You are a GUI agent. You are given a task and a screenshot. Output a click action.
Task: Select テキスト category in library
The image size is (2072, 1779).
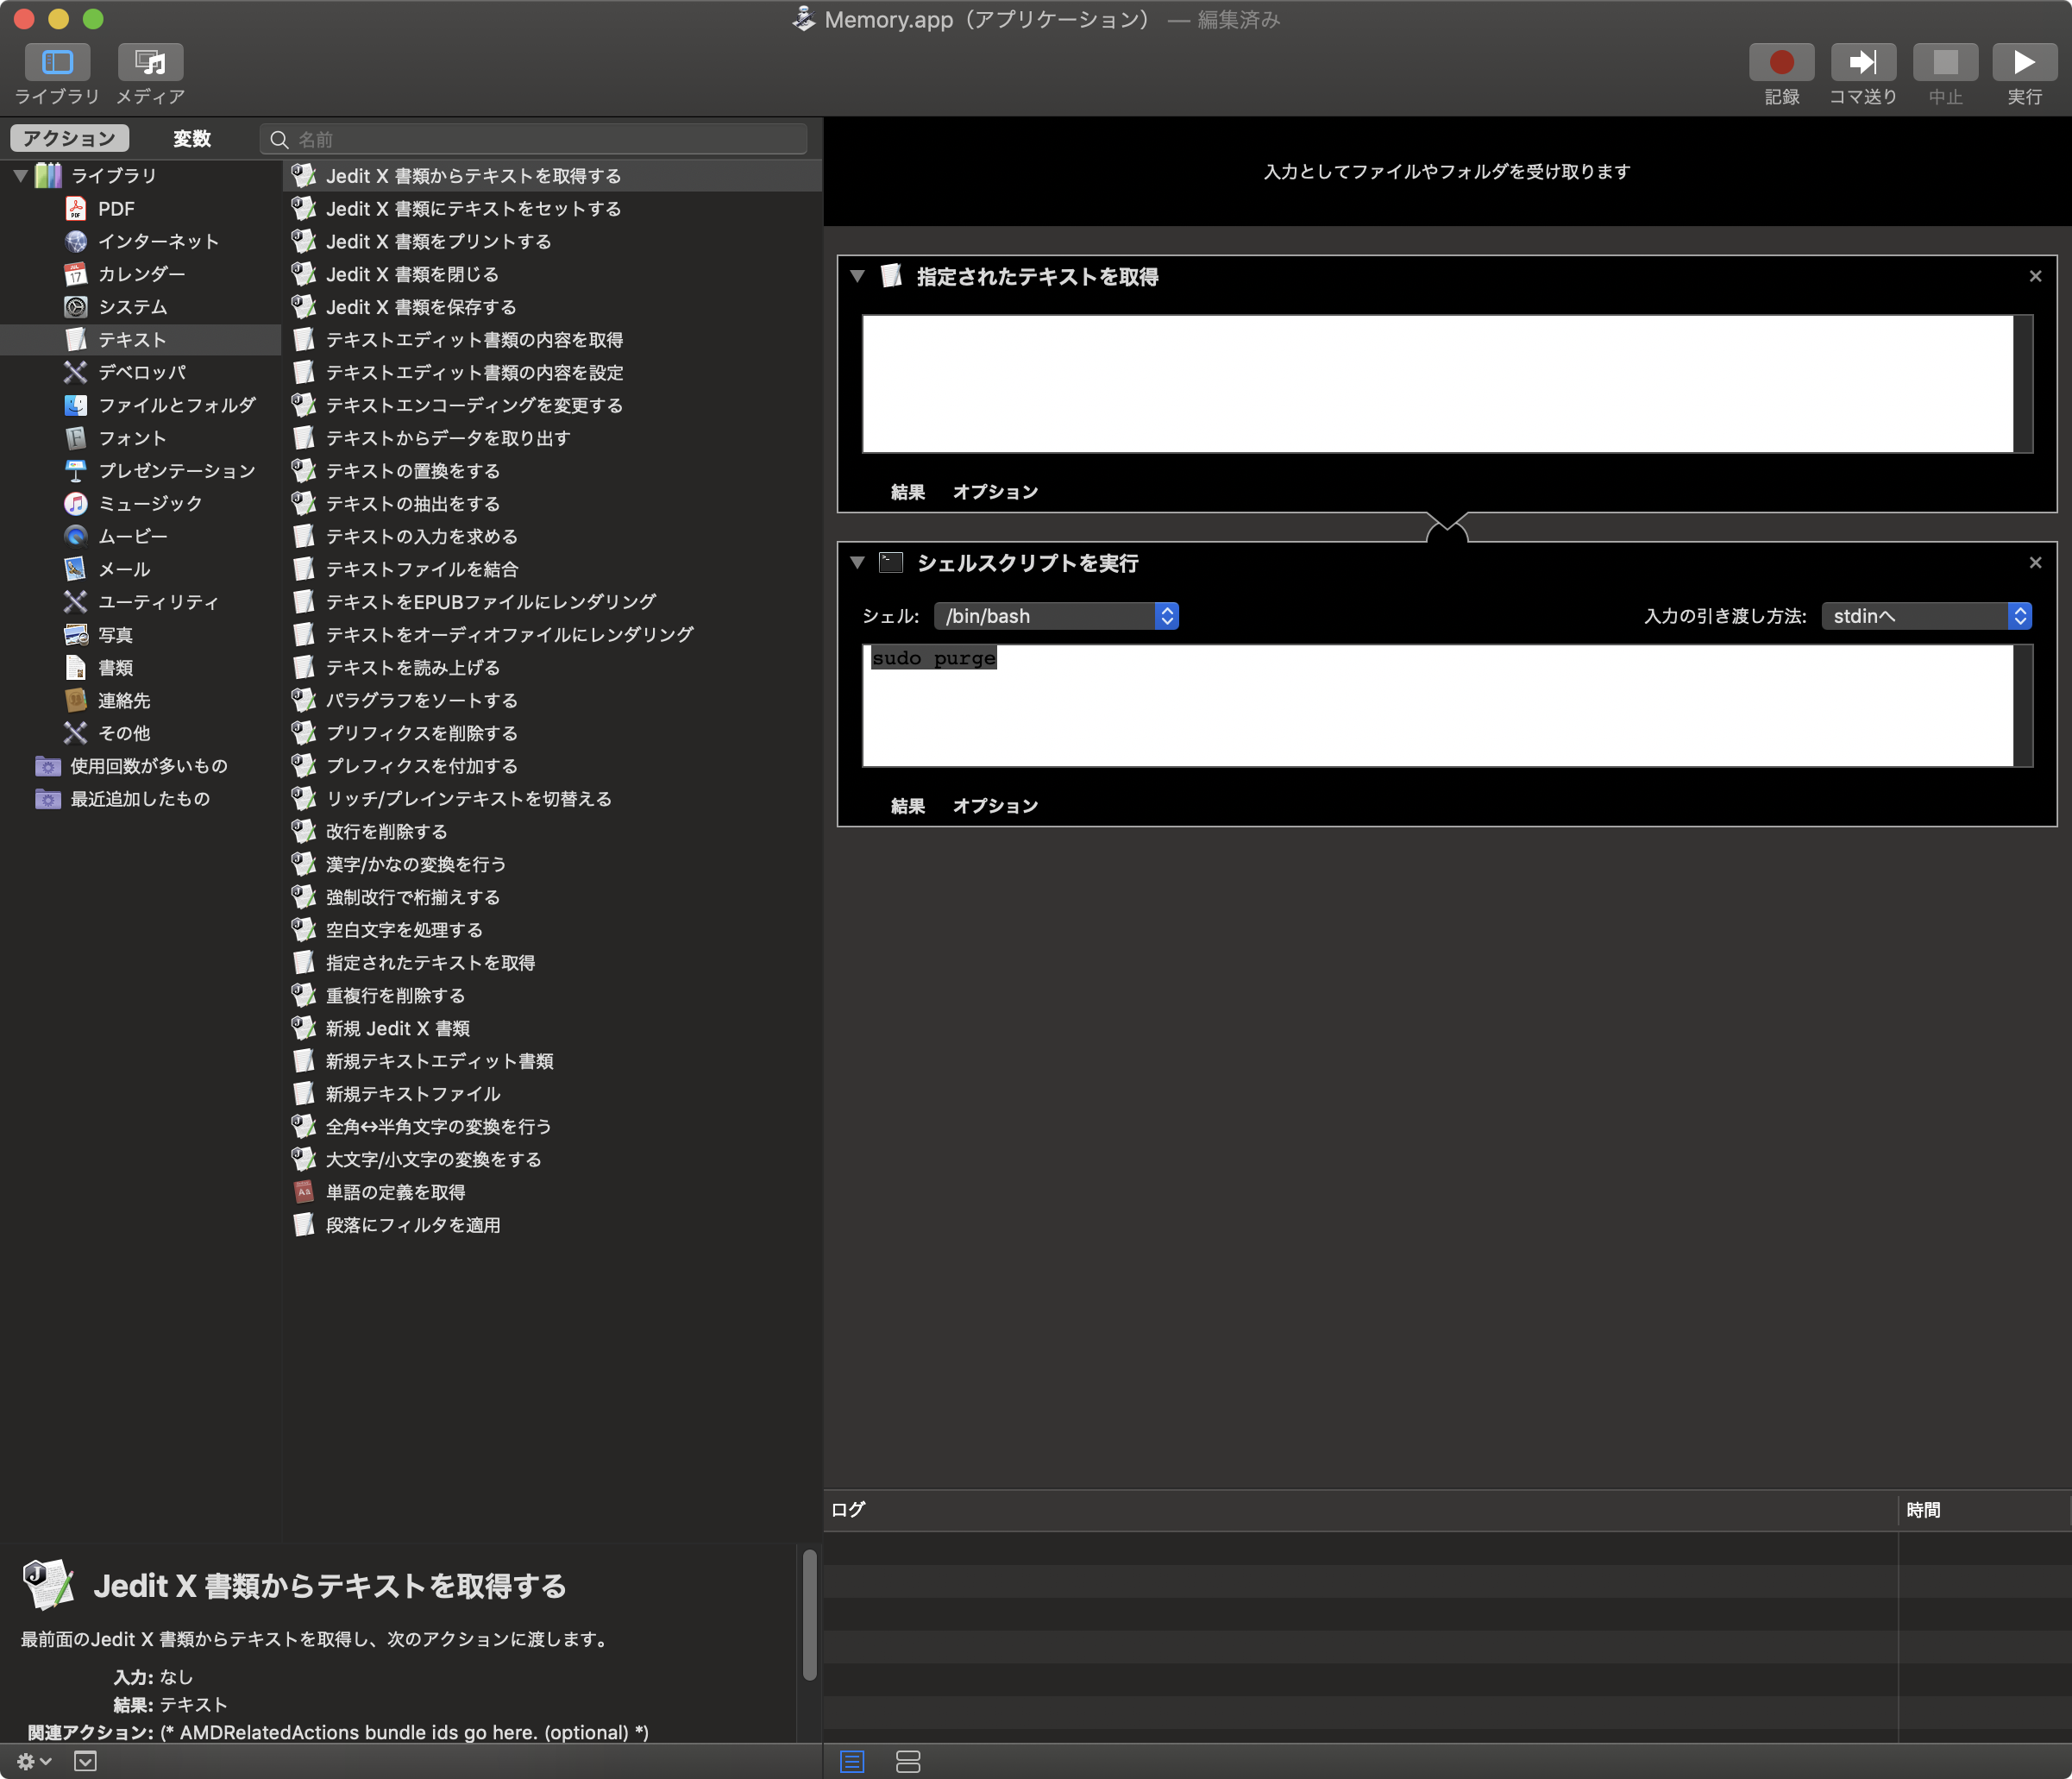click(x=140, y=340)
